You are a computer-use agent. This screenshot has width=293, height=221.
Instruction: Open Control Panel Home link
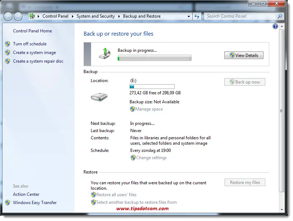tap(32, 31)
